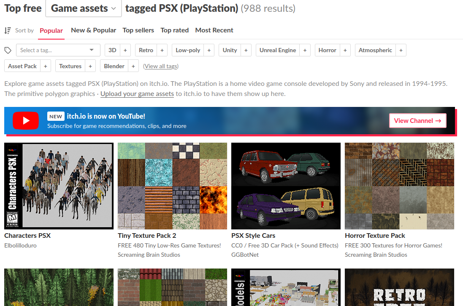This screenshot has height=306, width=463.
Task: Open the Game assets category dropdown
Action: point(84,8)
